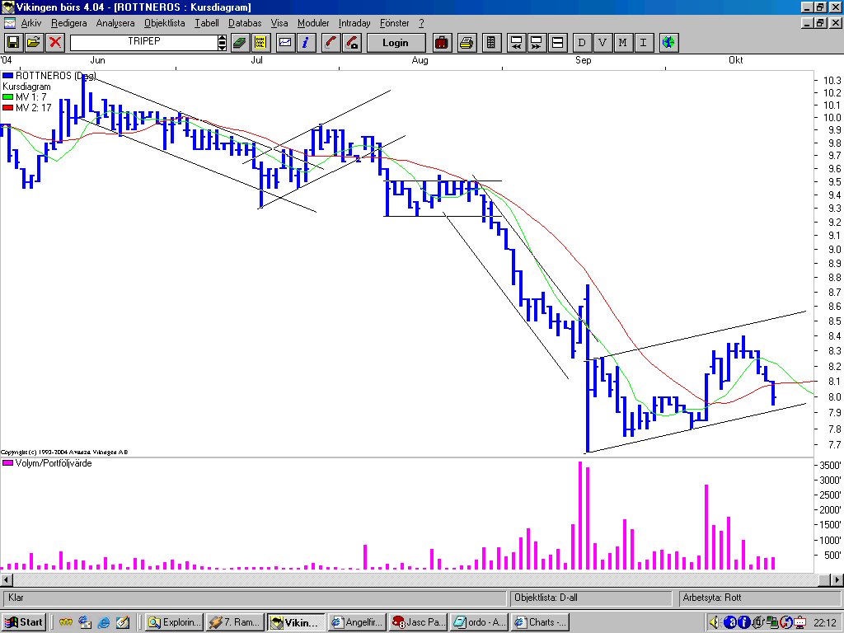
Task: Click the 22:12 system clock
Action: (x=824, y=623)
